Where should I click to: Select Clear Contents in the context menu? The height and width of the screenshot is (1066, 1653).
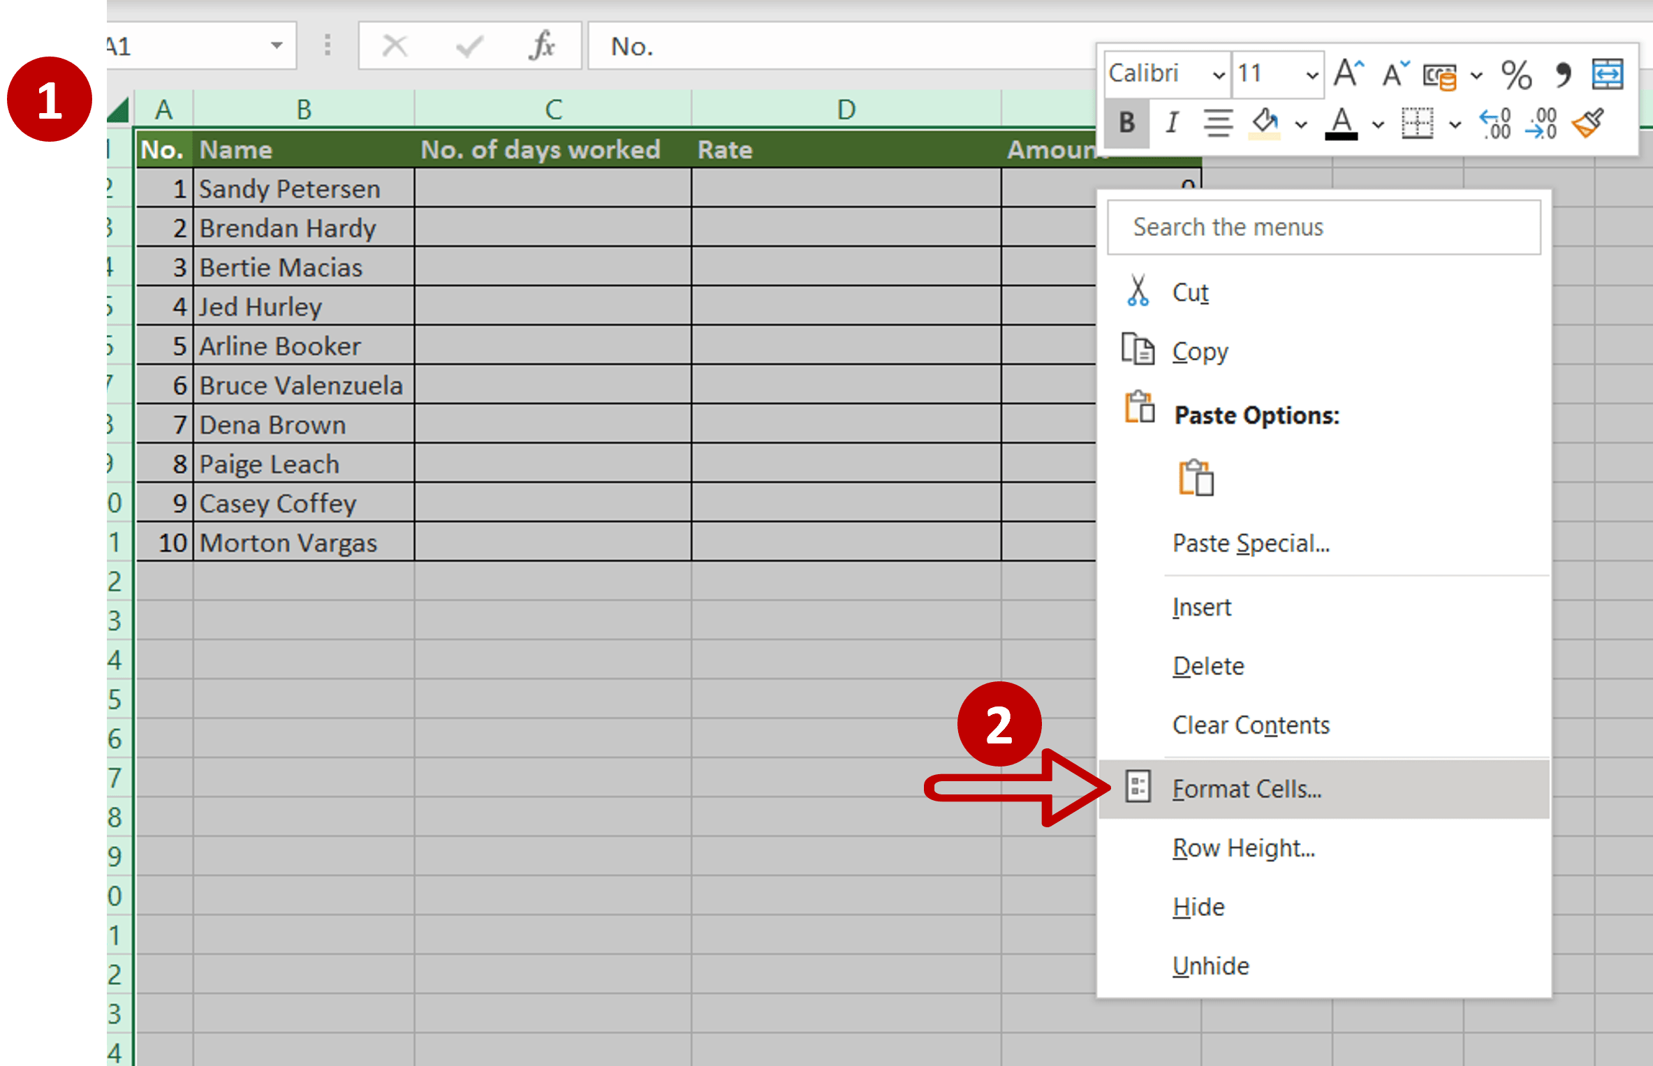tap(1251, 725)
